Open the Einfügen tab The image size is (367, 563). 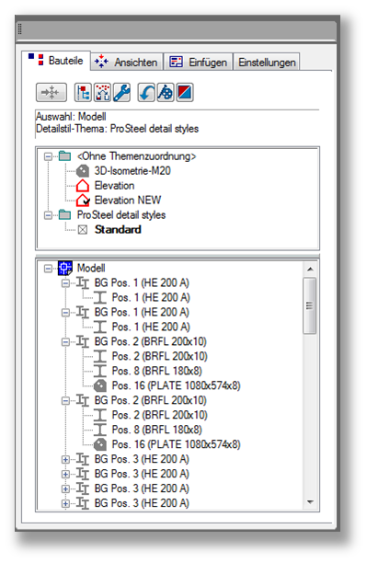point(199,62)
